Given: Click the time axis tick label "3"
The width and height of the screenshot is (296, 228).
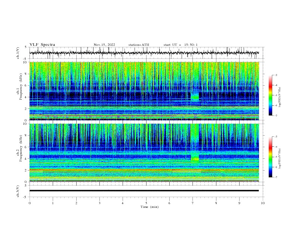Looking at the screenshot, I should pyautogui.click(x=99, y=203).
